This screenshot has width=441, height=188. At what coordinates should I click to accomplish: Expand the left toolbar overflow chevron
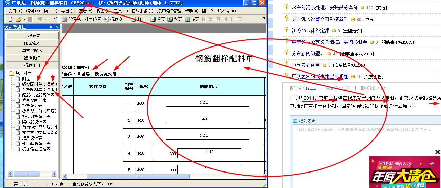click(x=56, y=18)
